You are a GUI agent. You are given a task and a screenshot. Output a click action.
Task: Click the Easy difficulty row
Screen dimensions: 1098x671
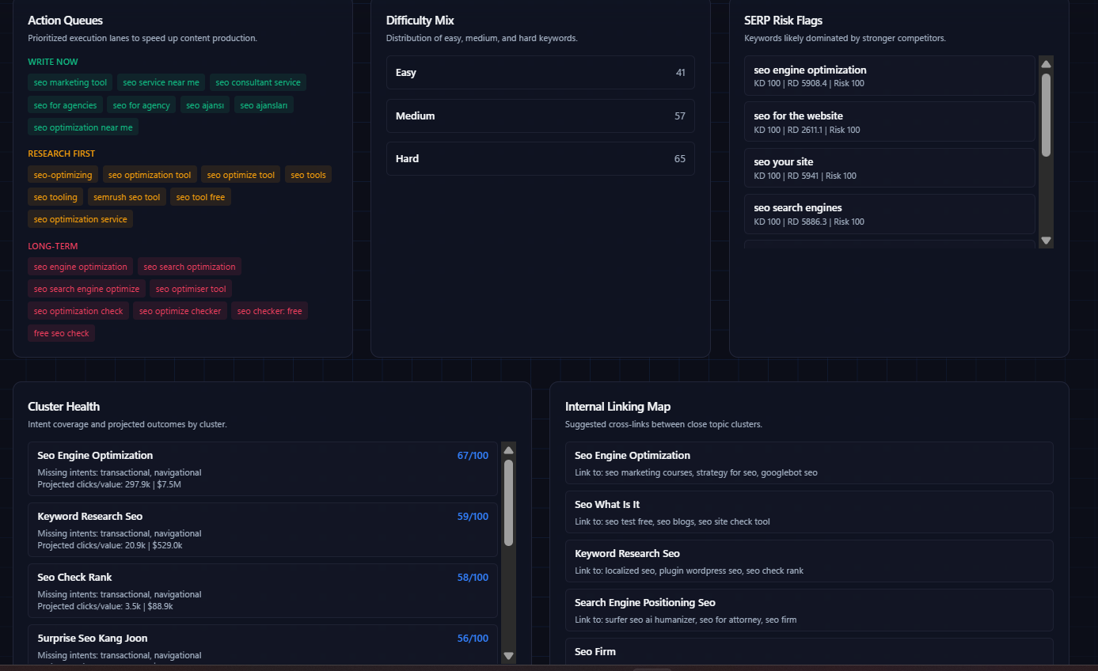pyautogui.click(x=540, y=72)
